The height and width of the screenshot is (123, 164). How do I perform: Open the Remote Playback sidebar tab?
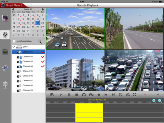point(5,35)
